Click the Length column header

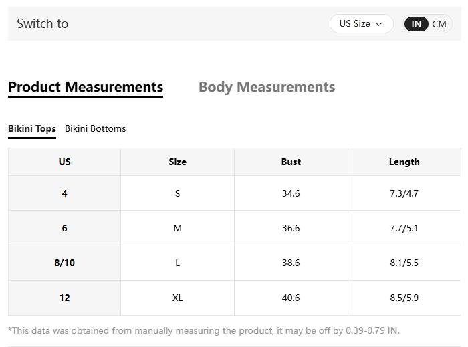point(404,162)
